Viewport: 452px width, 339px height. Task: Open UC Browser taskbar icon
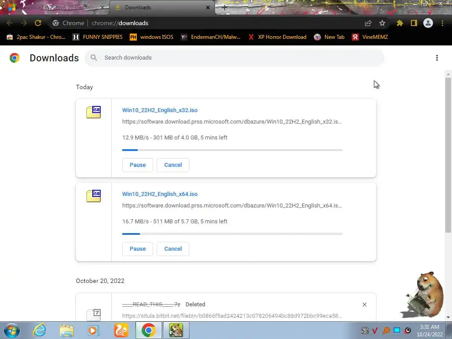pyautogui.click(x=121, y=330)
